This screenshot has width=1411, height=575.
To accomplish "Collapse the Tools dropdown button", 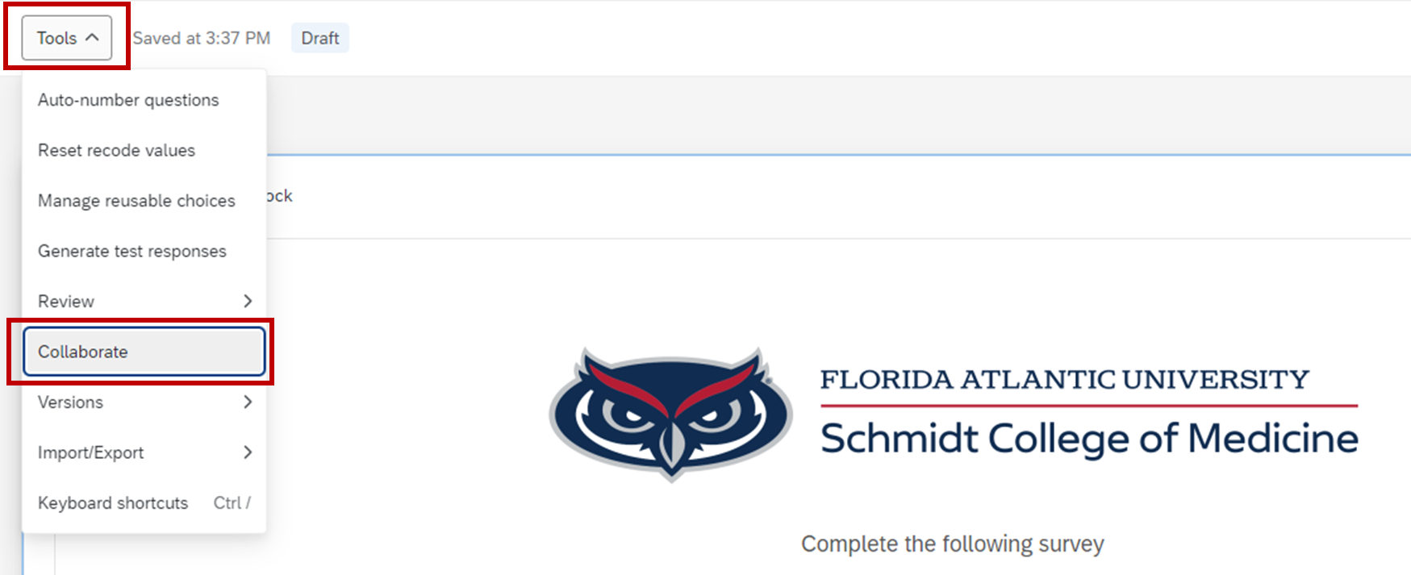I will pyautogui.click(x=67, y=38).
